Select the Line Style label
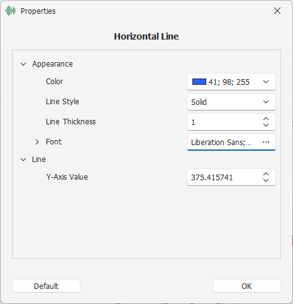The width and height of the screenshot is (293, 304). [62, 102]
